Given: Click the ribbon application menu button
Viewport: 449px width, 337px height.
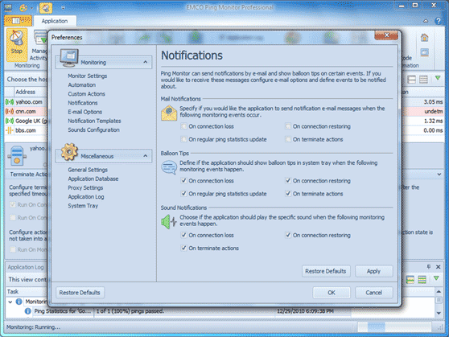Looking at the screenshot, I should pyautogui.click(x=18, y=21).
